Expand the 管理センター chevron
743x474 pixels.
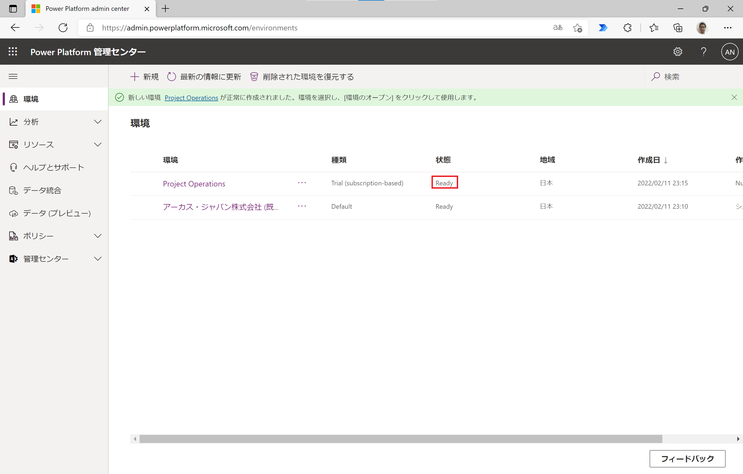[x=98, y=259]
